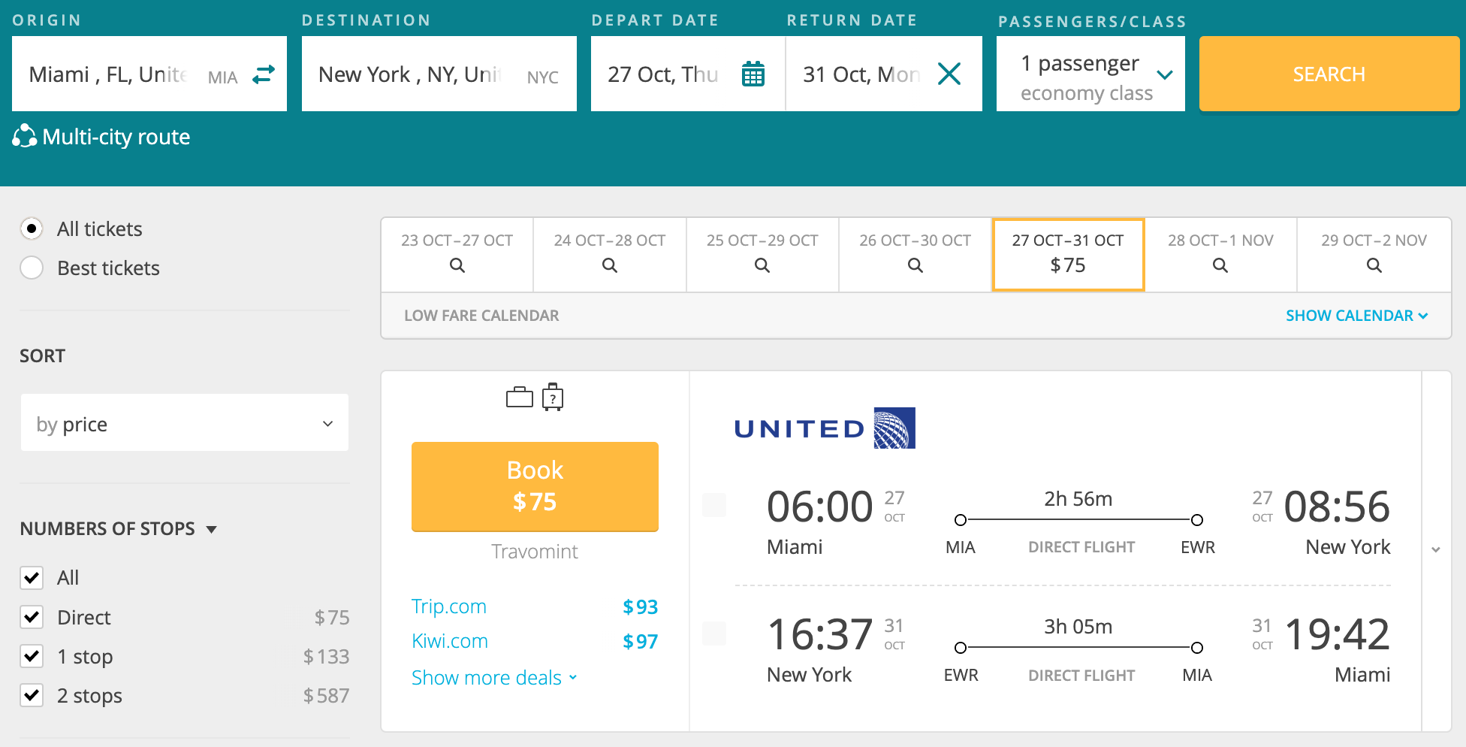Uncheck the Direct flights checkbox
Image resolution: width=1466 pixels, height=747 pixels.
pyautogui.click(x=32, y=617)
